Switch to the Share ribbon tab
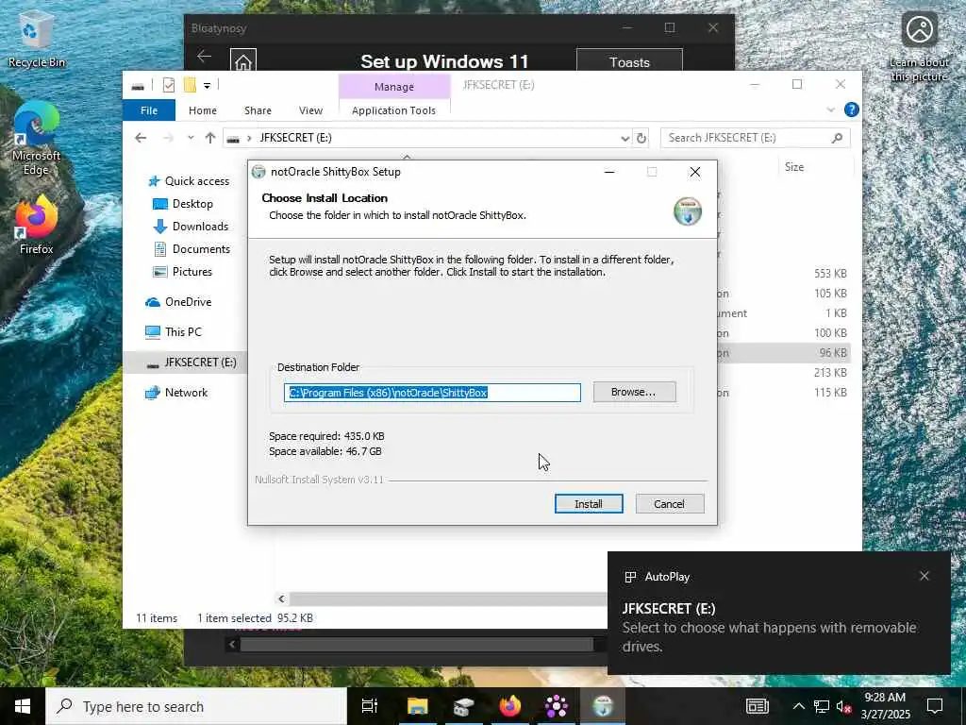 click(258, 110)
